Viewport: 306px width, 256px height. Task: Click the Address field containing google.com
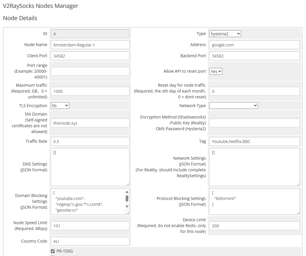point(254,45)
